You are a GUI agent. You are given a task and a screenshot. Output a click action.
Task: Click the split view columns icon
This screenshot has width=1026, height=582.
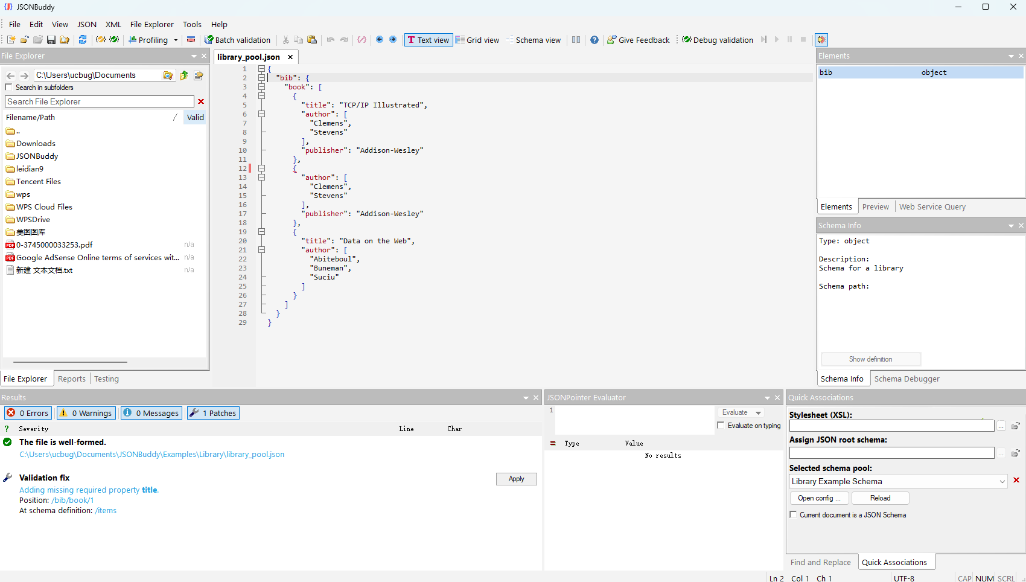(576, 40)
